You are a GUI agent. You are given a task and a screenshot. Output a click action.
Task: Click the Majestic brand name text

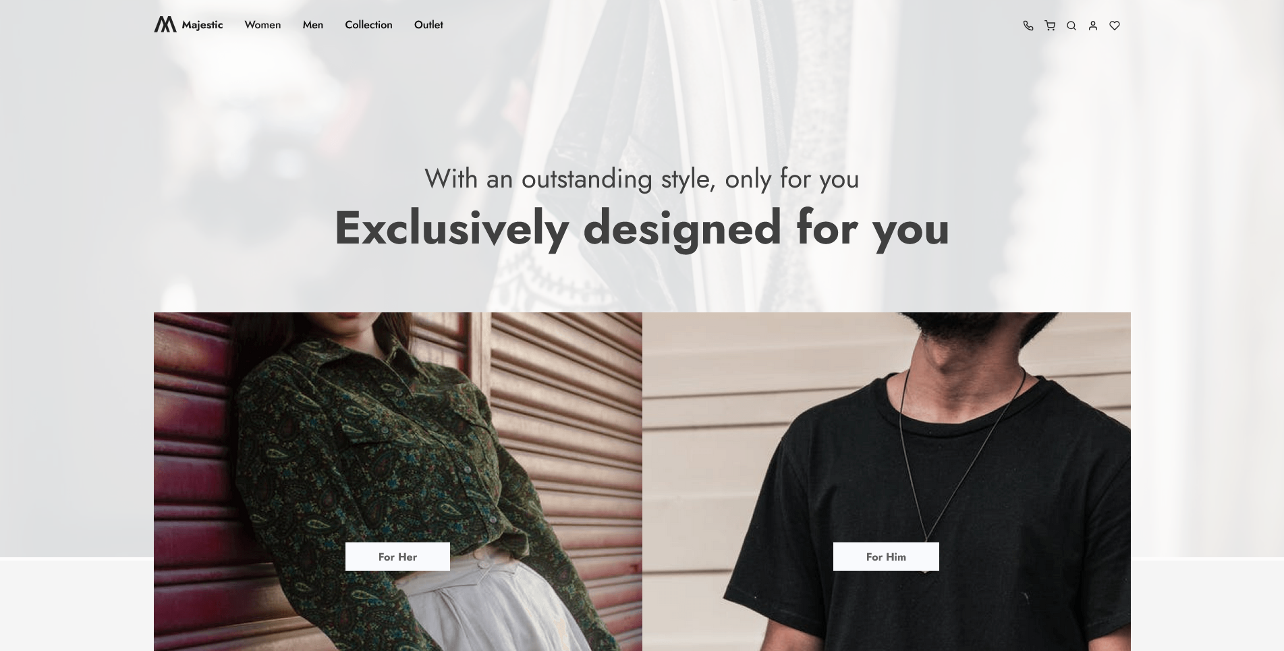coord(202,25)
